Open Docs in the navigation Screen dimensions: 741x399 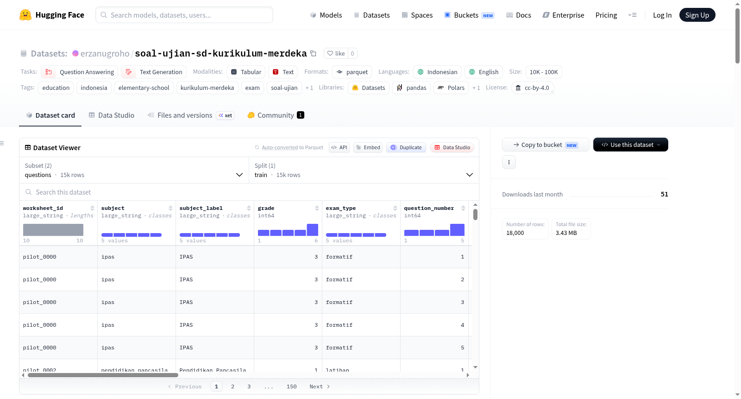[x=518, y=15]
